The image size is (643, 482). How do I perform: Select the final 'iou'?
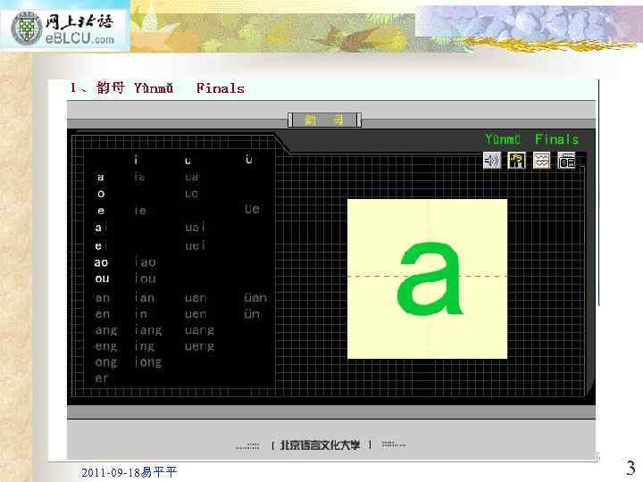click(146, 278)
